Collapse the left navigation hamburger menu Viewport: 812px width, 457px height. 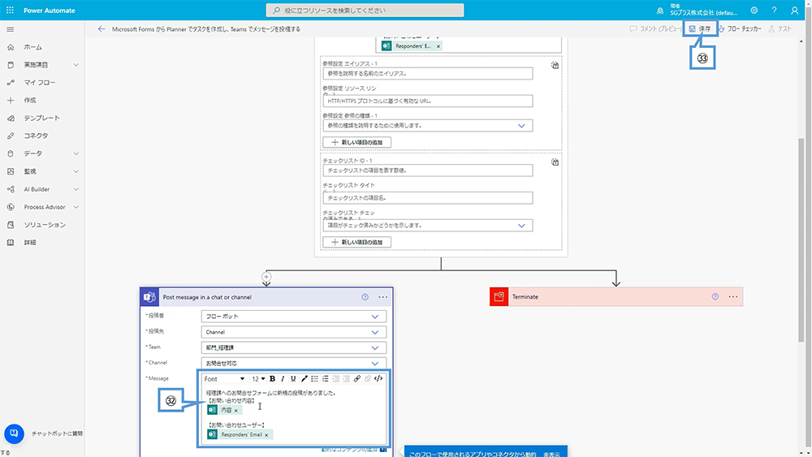[10, 29]
